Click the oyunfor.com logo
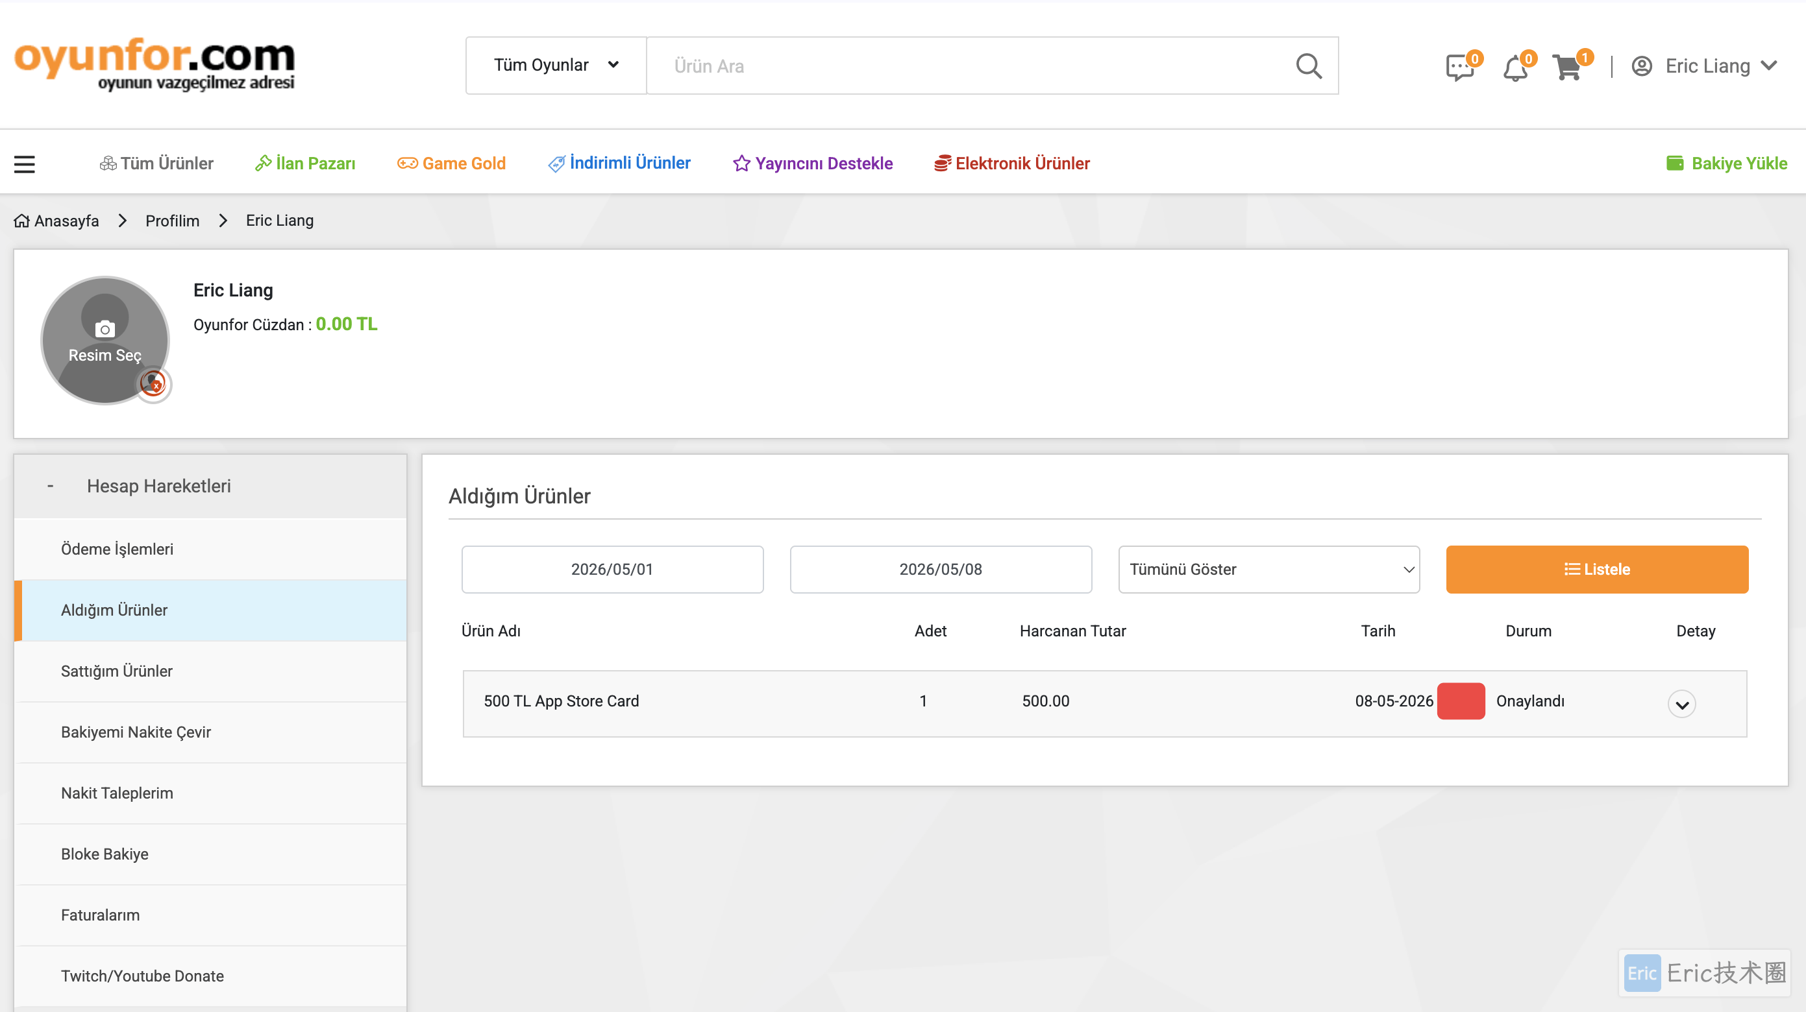The image size is (1806, 1012). point(155,64)
